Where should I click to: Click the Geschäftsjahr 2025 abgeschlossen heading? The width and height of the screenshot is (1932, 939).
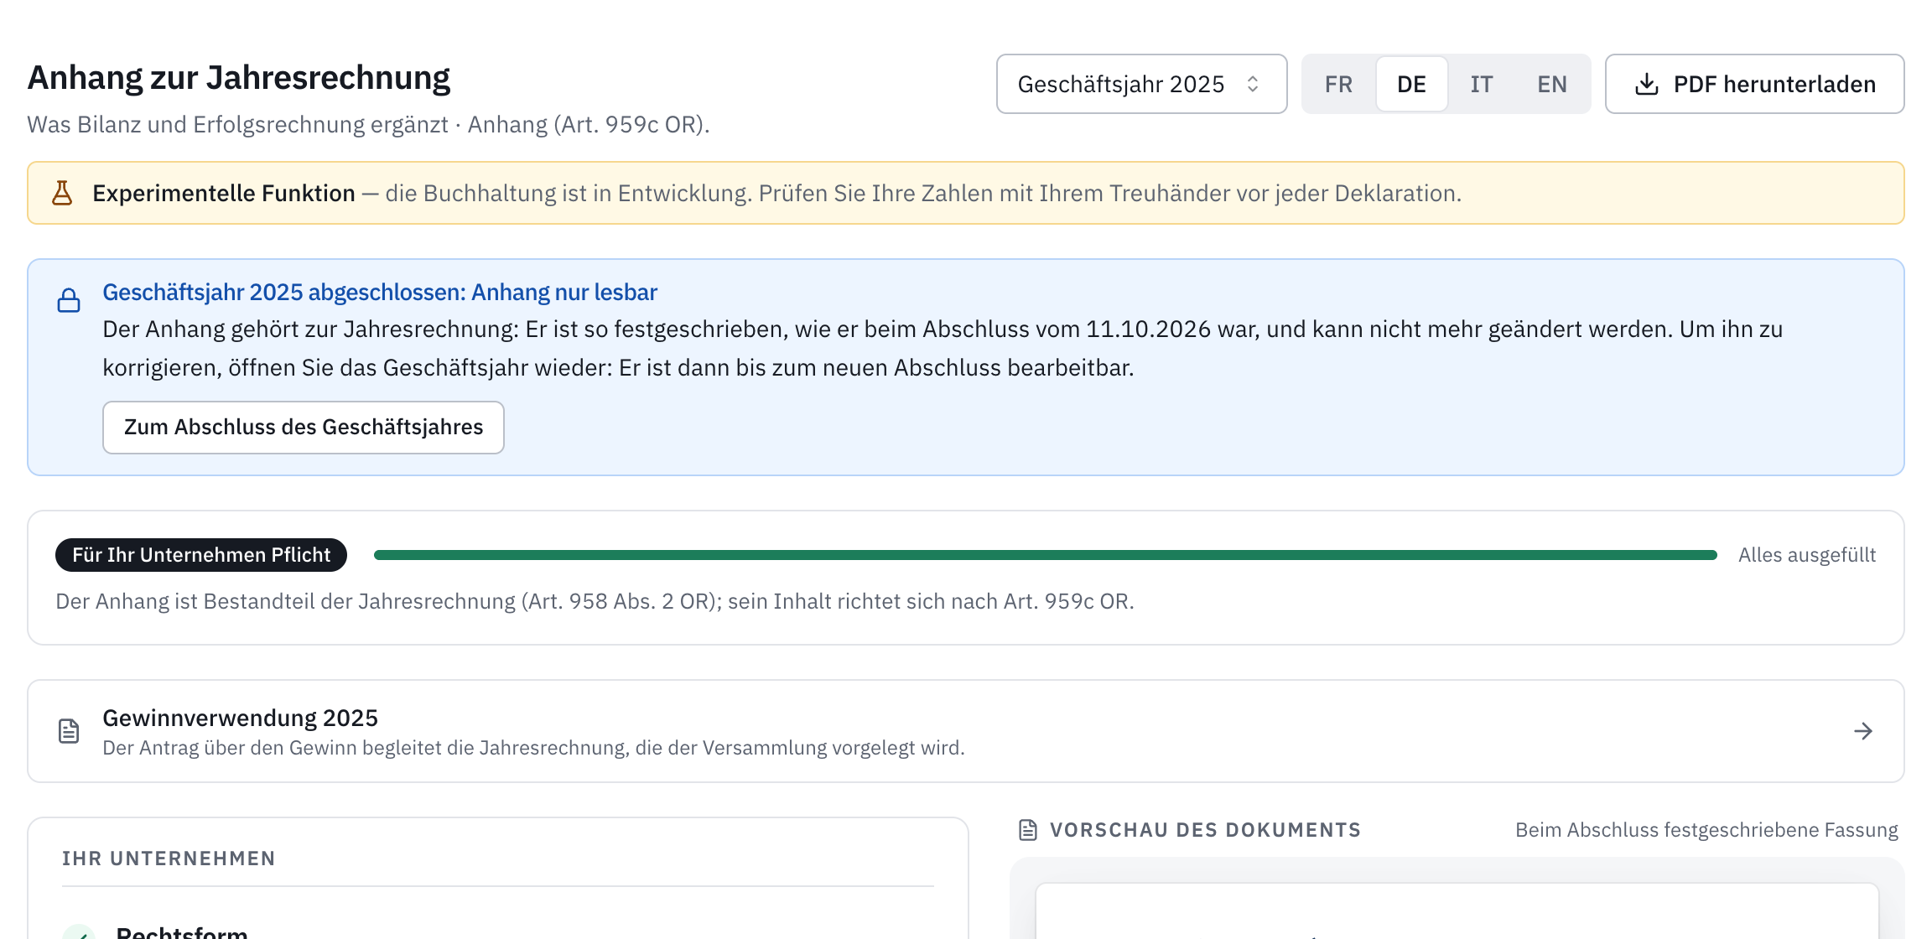(380, 292)
